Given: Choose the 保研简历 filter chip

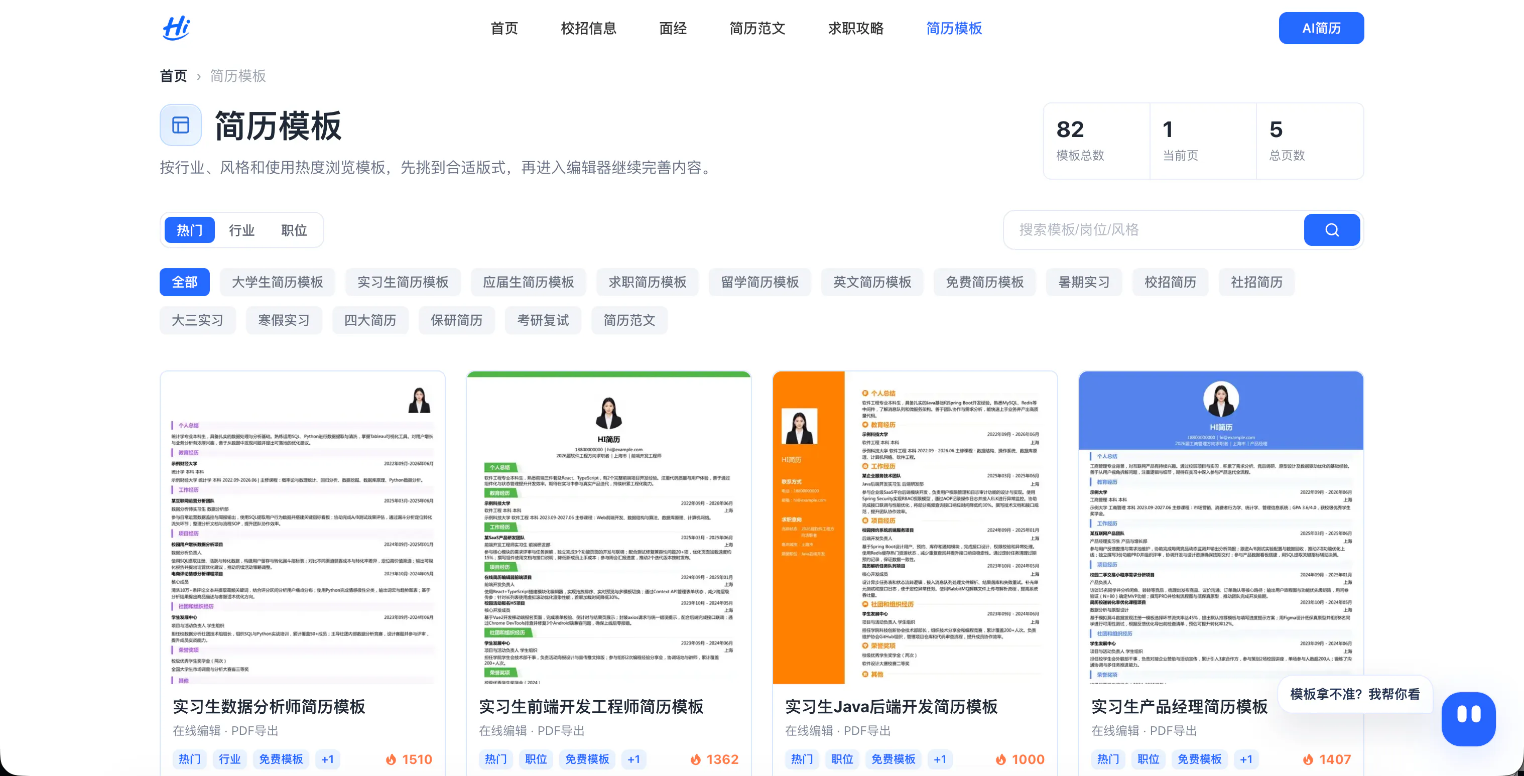Looking at the screenshot, I should pos(457,320).
